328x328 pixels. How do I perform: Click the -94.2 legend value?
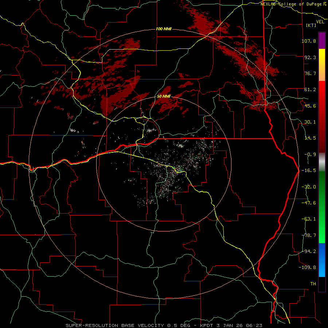[309, 251]
